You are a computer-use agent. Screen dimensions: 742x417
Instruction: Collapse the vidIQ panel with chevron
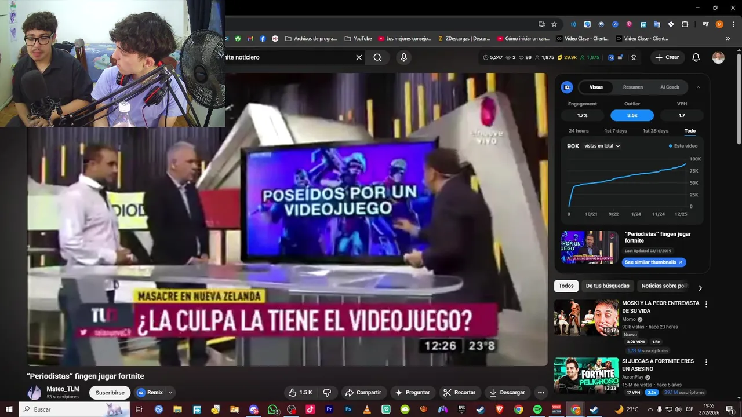698,87
